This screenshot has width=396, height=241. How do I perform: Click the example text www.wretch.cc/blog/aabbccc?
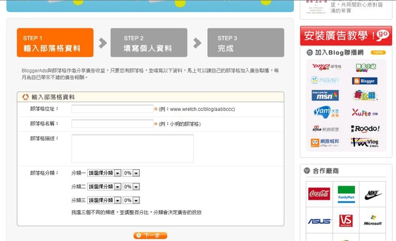(203, 109)
